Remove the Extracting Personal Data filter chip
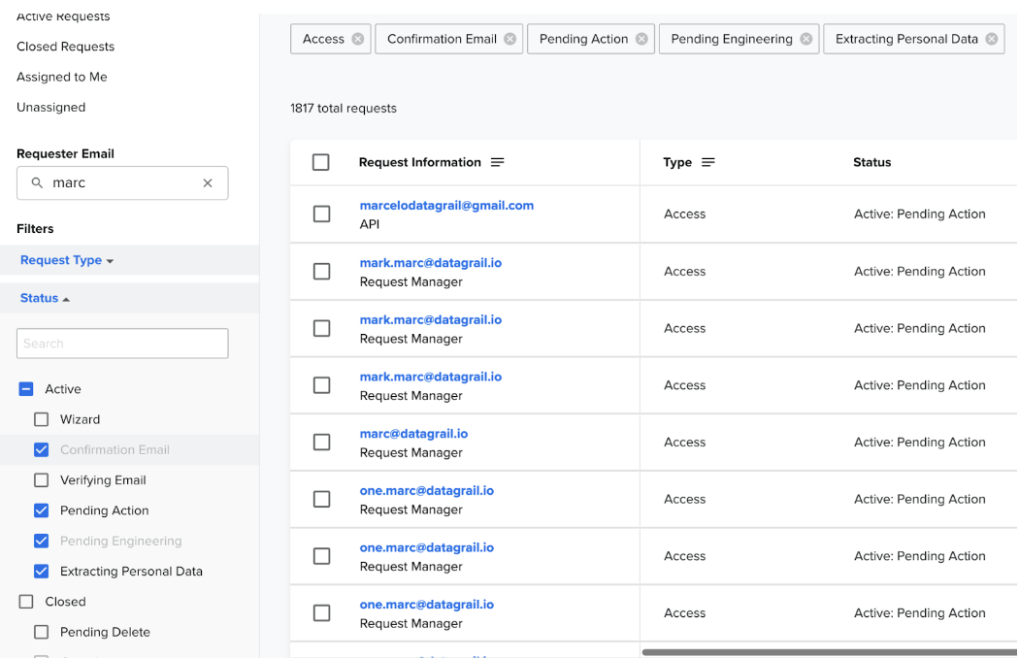 coord(992,39)
